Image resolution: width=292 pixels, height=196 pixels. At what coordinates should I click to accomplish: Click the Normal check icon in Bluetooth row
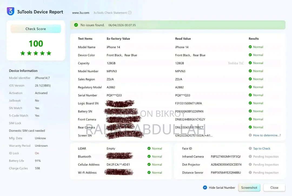[149, 156]
